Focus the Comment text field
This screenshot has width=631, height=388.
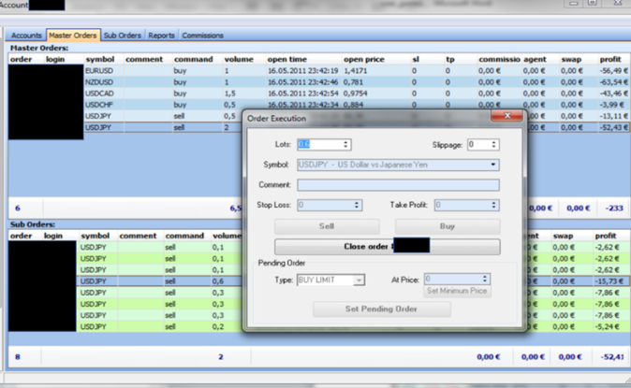point(398,185)
